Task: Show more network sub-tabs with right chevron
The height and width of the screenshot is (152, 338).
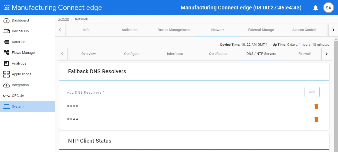Action: tap(327, 54)
